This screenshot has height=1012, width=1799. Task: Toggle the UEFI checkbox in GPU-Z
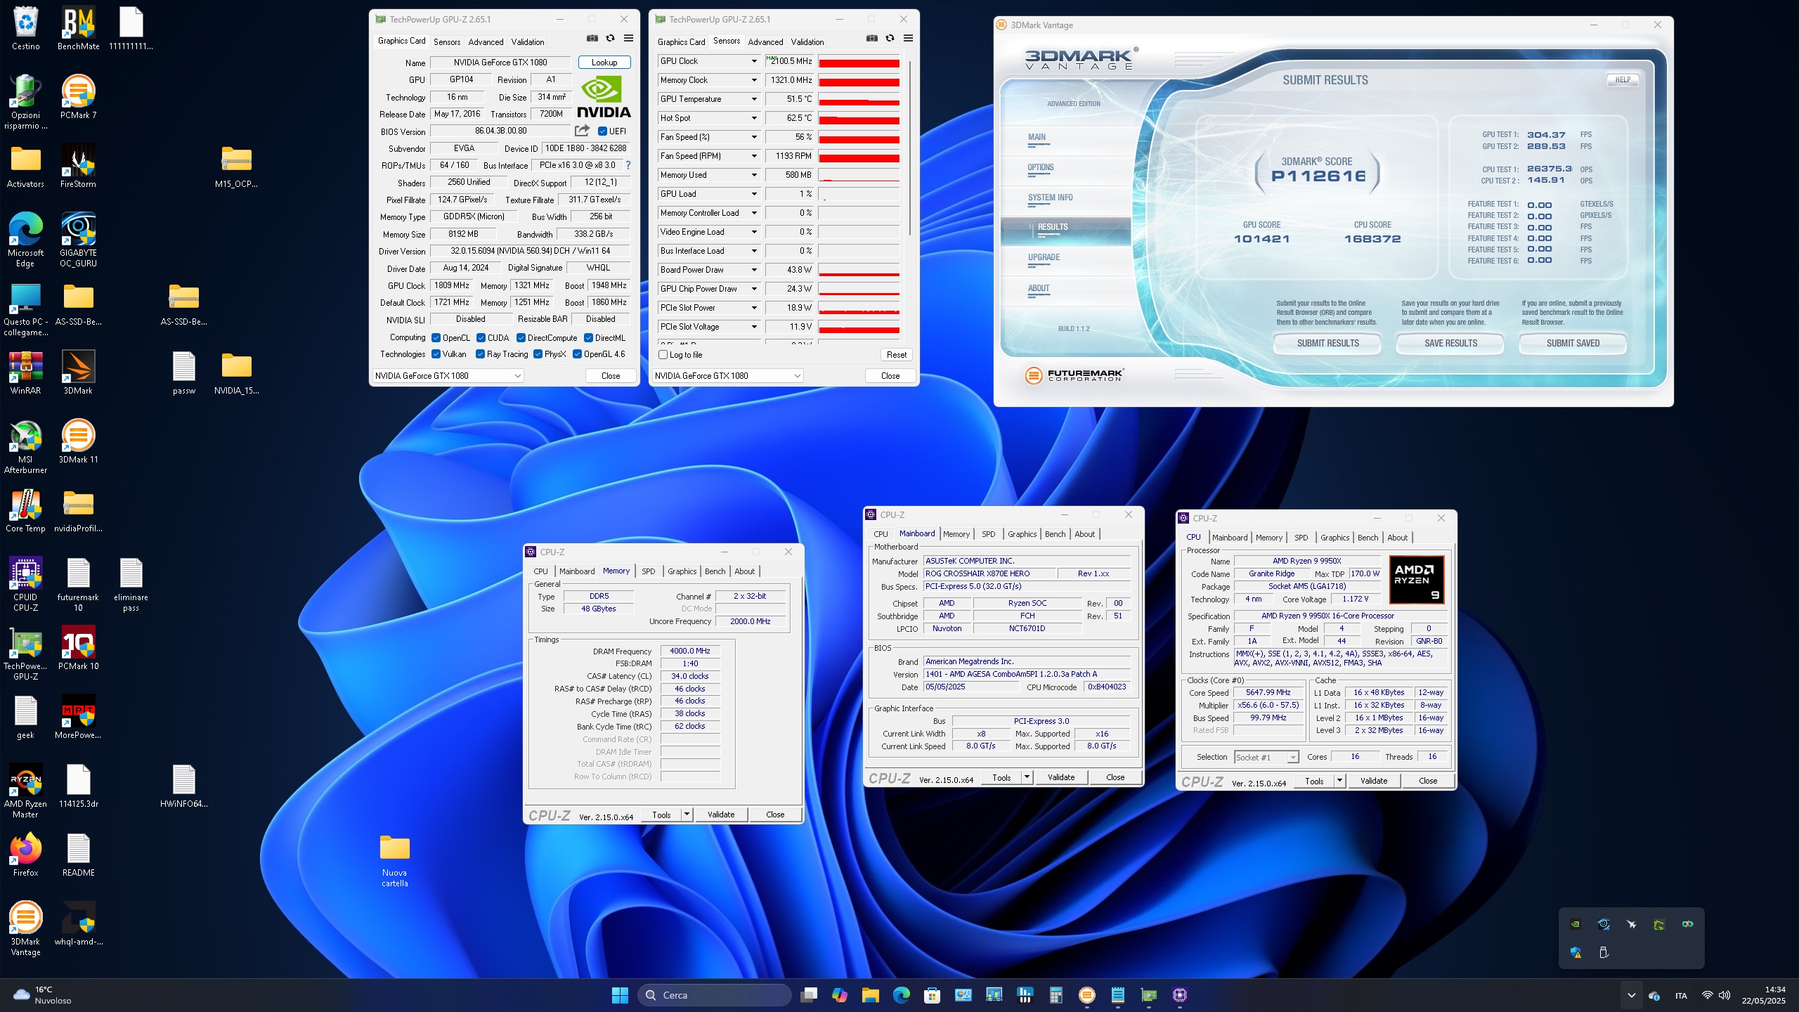pyautogui.click(x=602, y=131)
